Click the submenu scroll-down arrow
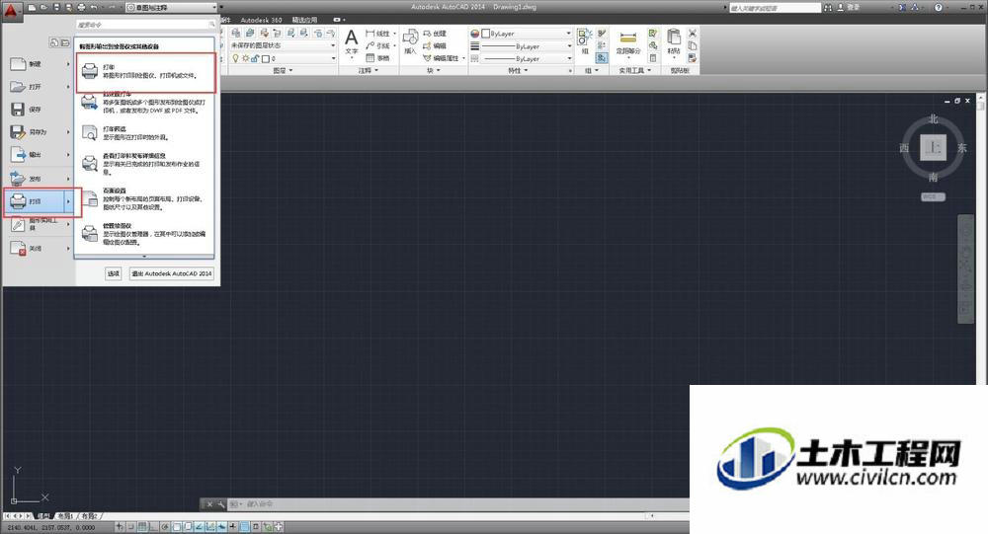 [144, 257]
